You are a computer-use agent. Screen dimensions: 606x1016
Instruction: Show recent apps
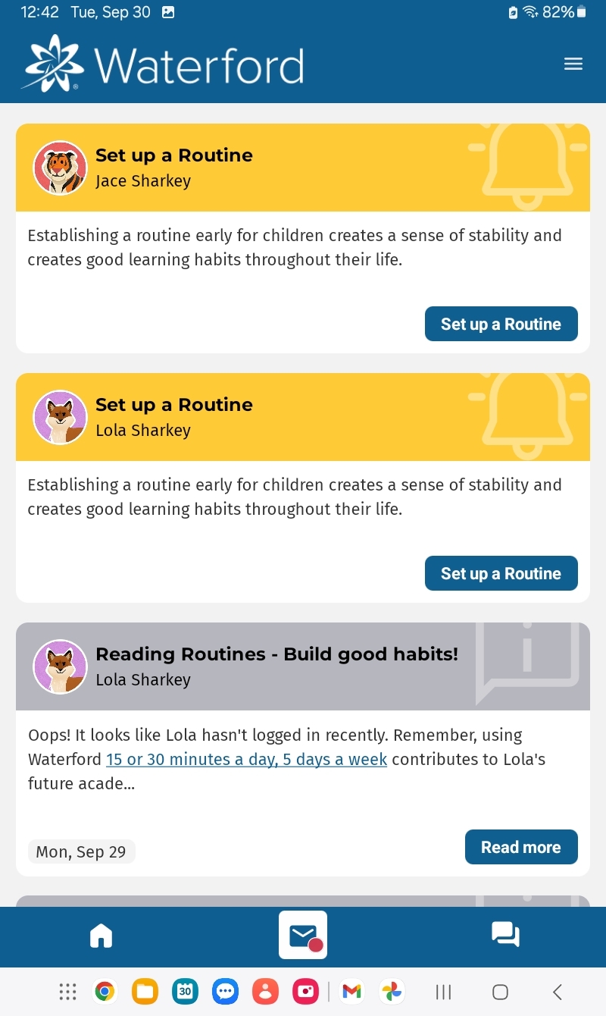point(444,992)
